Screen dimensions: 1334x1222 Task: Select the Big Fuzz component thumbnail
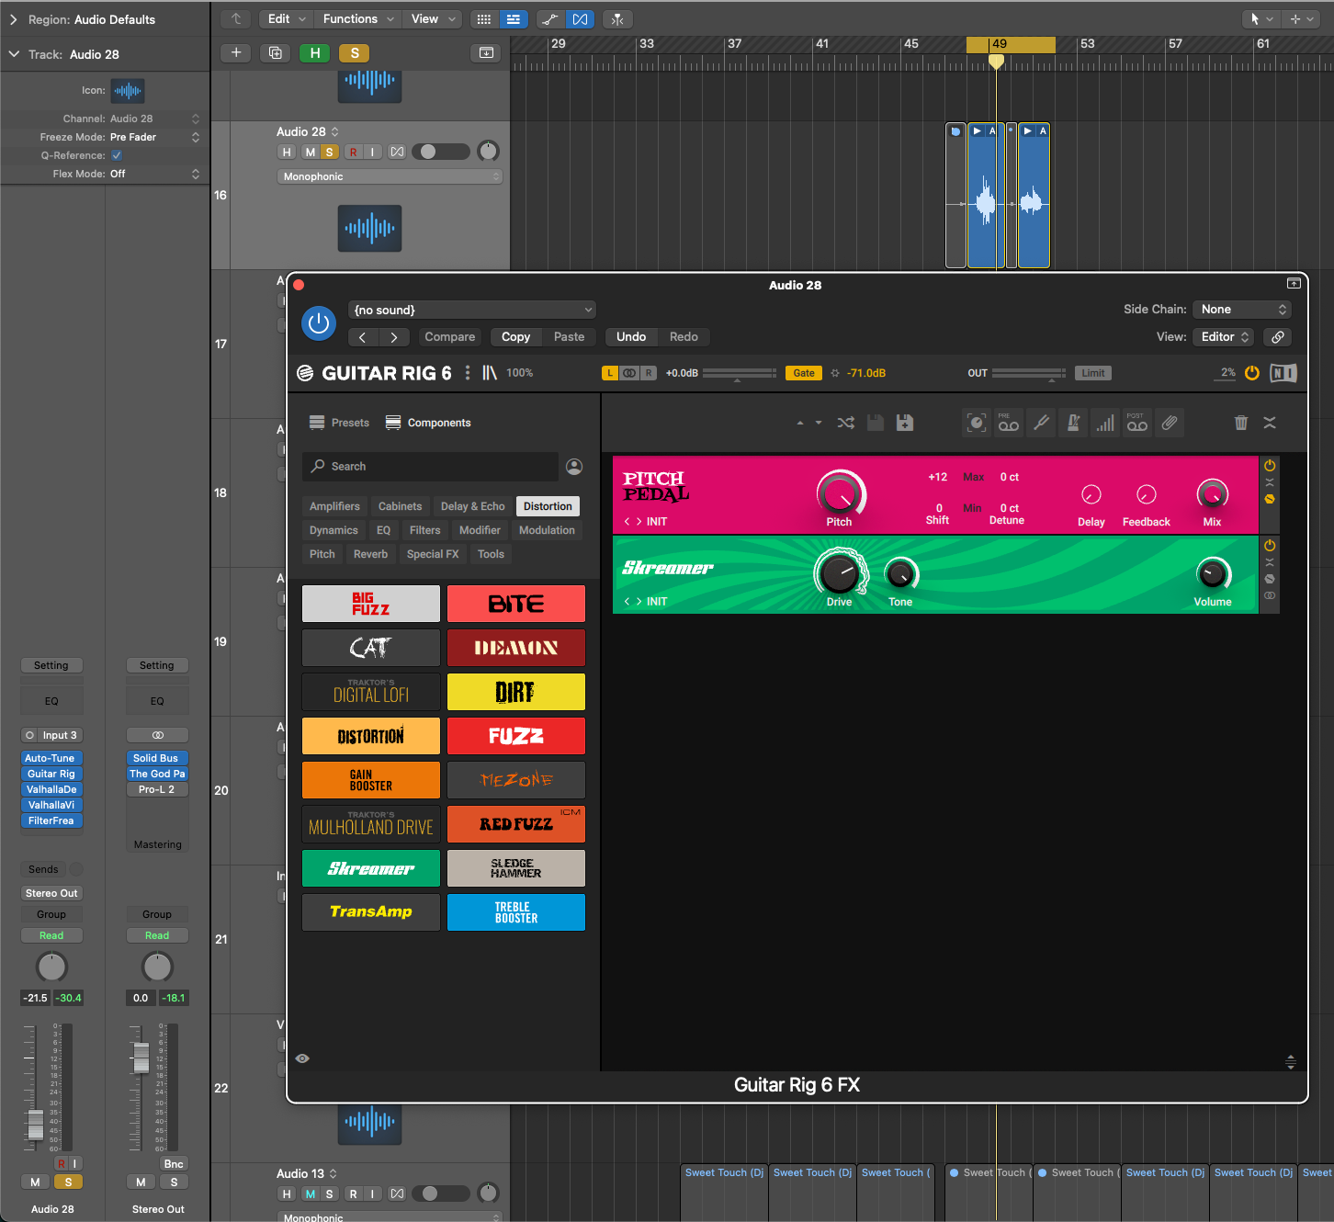point(371,604)
